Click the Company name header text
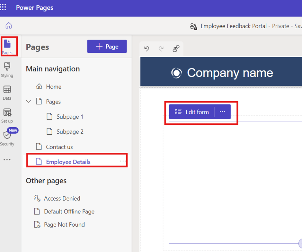The height and width of the screenshot is (252, 302). point(230,73)
